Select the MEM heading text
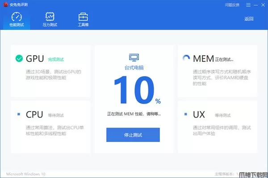 pos(203,59)
